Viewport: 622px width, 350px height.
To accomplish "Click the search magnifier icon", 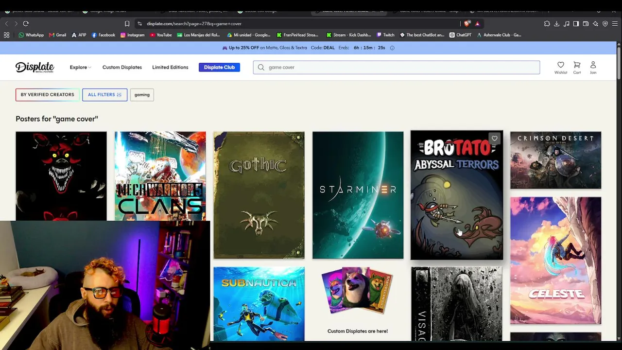I will (261, 67).
